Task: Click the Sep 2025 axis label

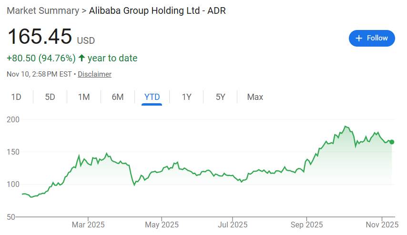Action: coord(307,224)
